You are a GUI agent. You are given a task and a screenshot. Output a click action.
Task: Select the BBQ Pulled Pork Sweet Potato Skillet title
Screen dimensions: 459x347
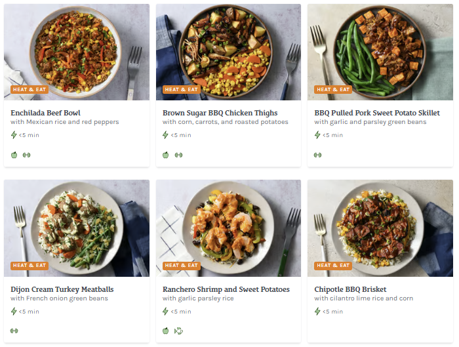click(x=376, y=113)
